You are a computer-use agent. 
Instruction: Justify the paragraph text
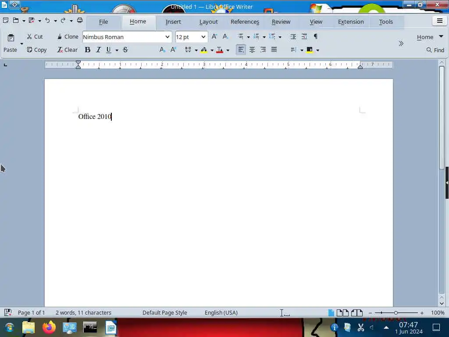[274, 50]
